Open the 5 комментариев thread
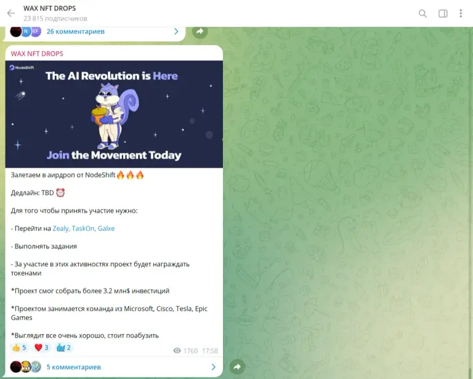Screen dimensions: 473x379 [x=74, y=367]
